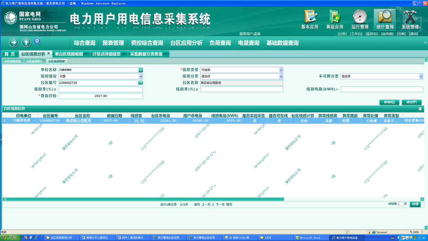The height and width of the screenshot is (241, 428).
Task: Open the 综合查询 menu
Action: click(x=85, y=43)
